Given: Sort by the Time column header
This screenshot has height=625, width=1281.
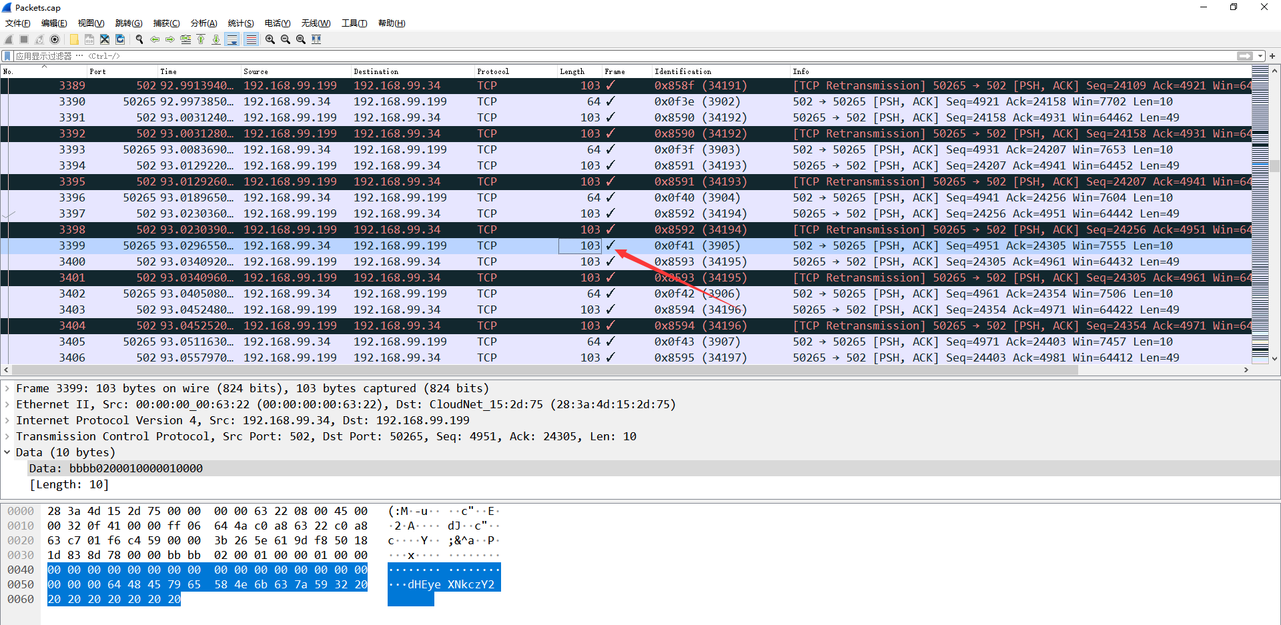Looking at the screenshot, I should coord(199,71).
